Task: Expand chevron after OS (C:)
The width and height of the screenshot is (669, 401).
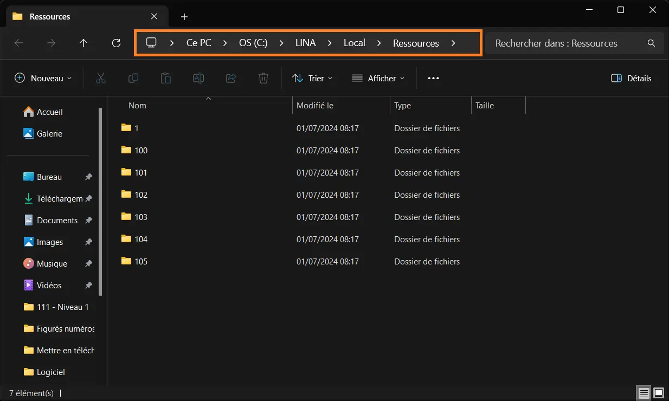Action: click(282, 43)
